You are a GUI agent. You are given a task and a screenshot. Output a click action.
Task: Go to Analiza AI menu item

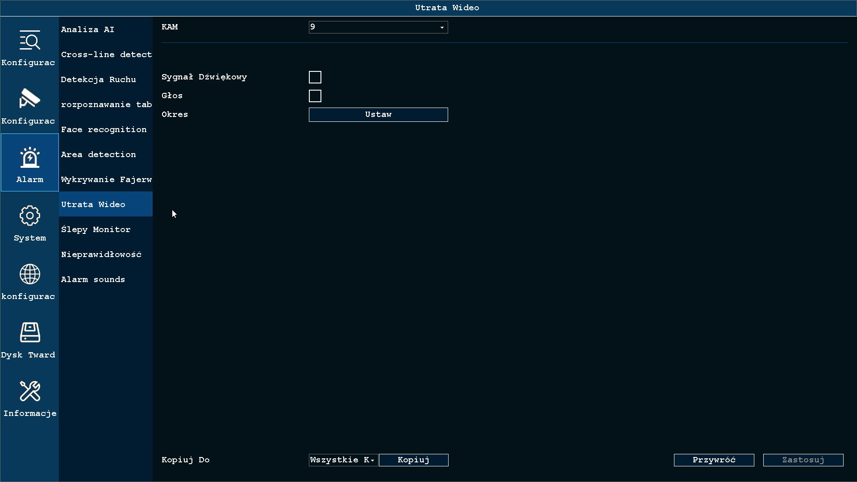pos(106,29)
